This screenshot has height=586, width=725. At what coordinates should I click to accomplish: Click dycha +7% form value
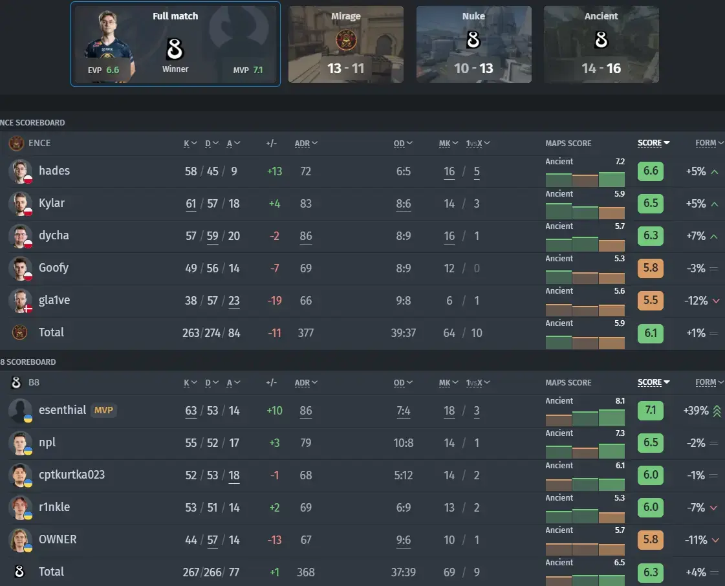pos(696,236)
